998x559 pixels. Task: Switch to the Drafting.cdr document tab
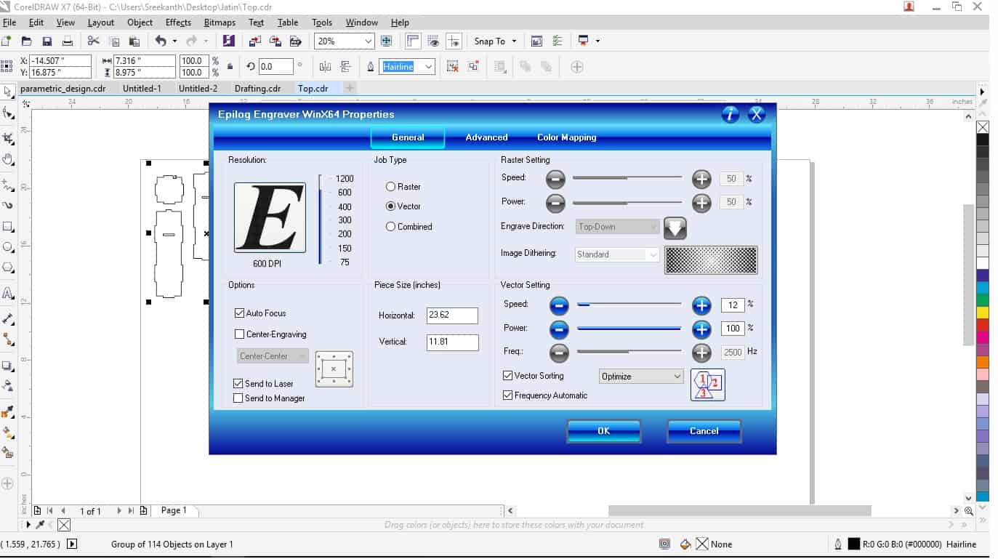(x=257, y=89)
